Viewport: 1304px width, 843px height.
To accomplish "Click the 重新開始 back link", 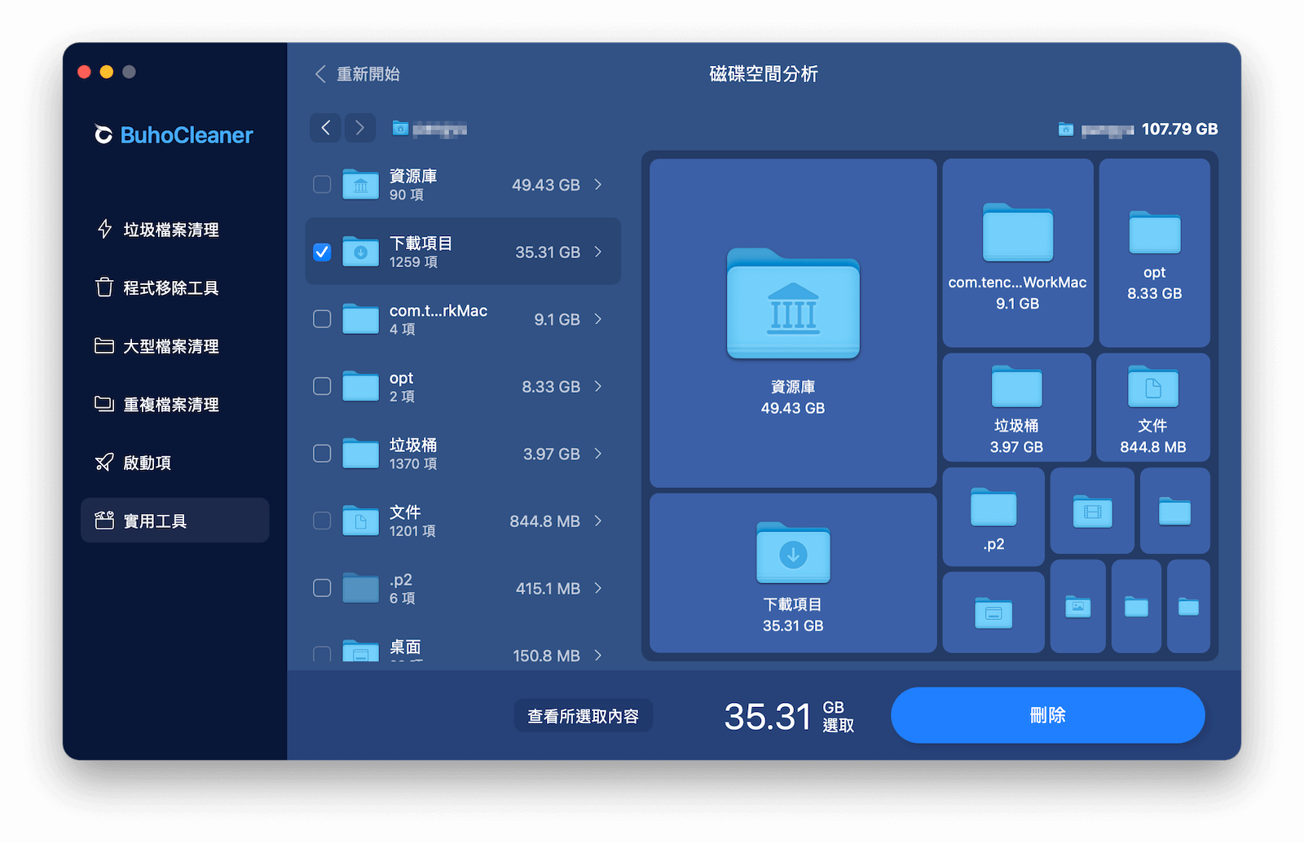I will pos(358,74).
